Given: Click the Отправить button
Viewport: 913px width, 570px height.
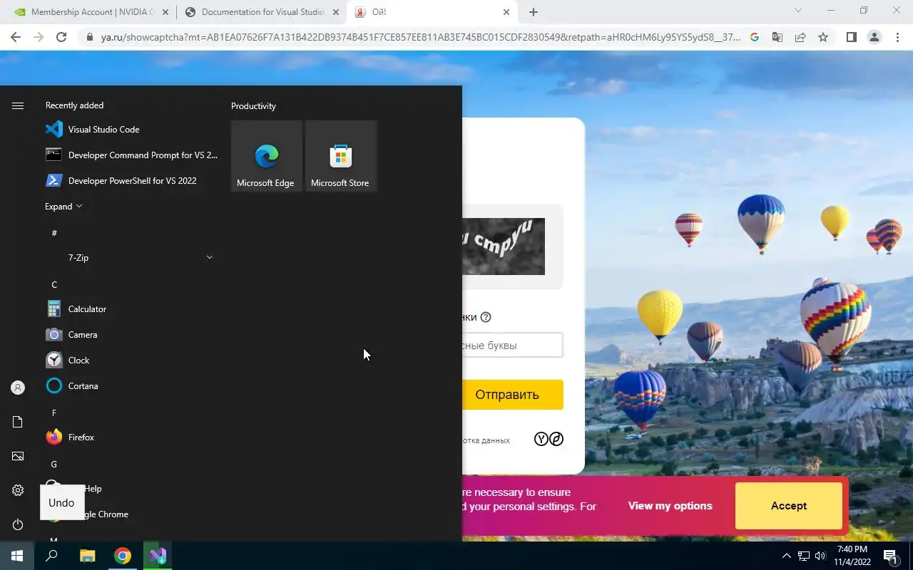Looking at the screenshot, I should pyautogui.click(x=513, y=395).
